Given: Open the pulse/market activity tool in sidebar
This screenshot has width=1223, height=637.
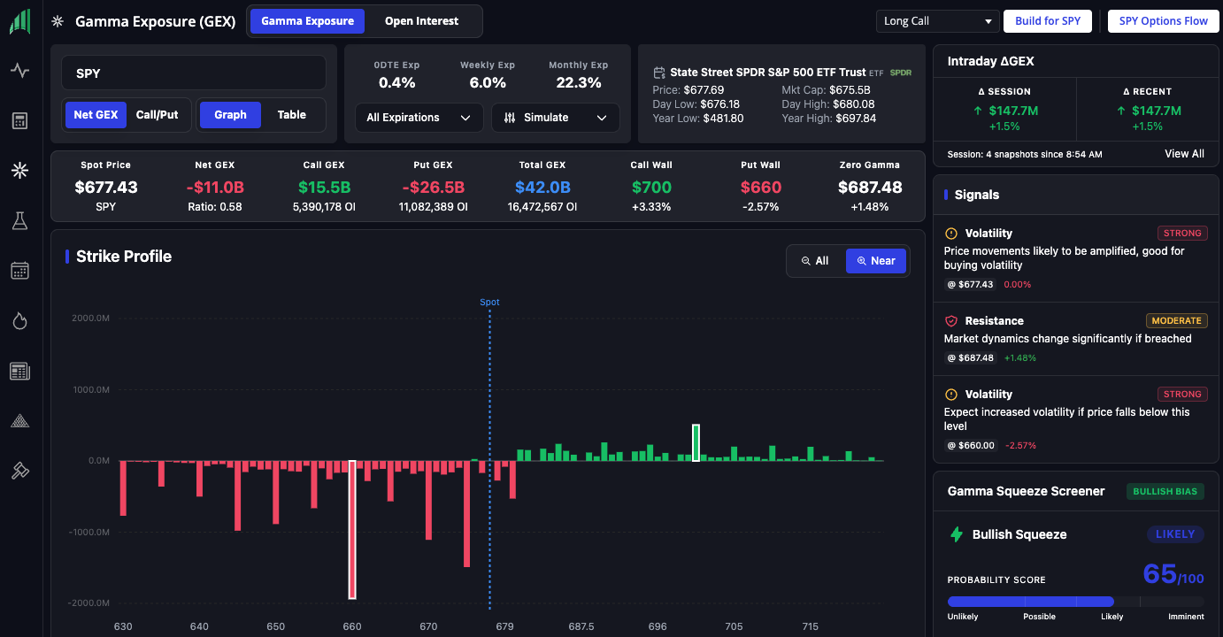Looking at the screenshot, I should [19, 69].
